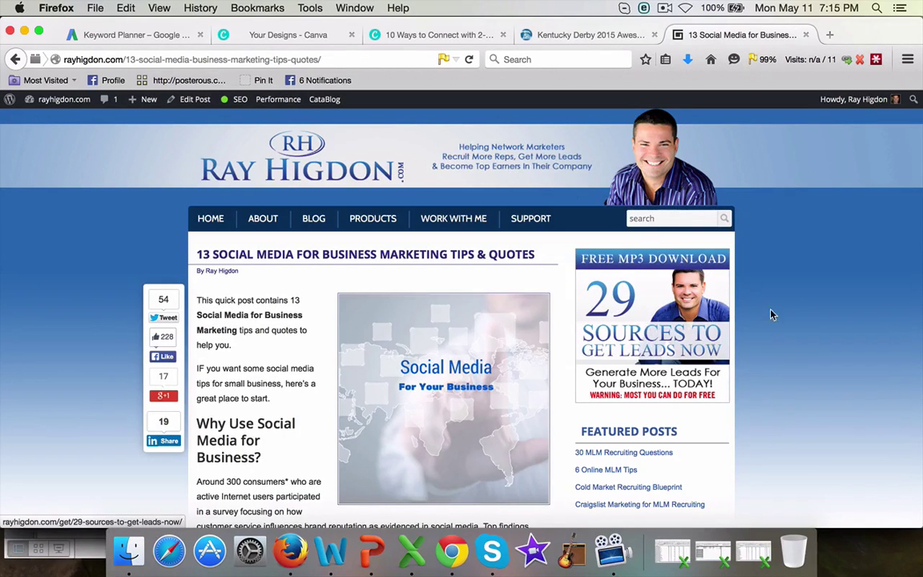Open the Firefox History menu
The width and height of the screenshot is (923, 577).
click(x=200, y=8)
